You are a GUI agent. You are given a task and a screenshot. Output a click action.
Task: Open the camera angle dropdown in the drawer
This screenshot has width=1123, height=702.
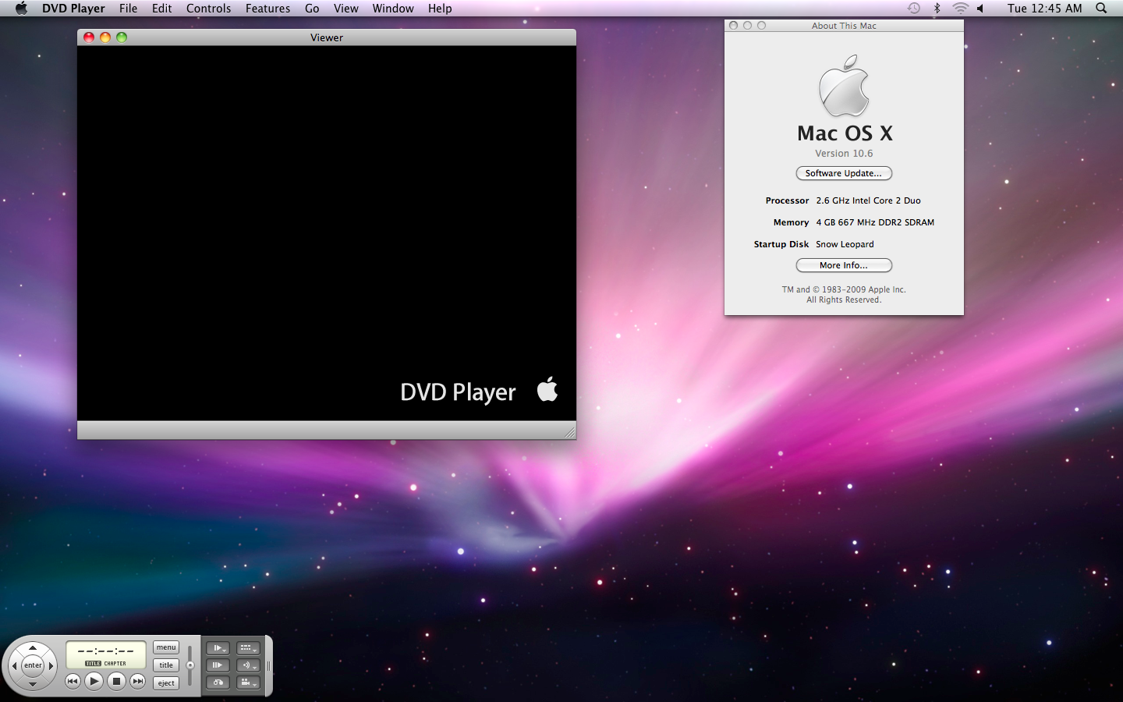tap(248, 682)
